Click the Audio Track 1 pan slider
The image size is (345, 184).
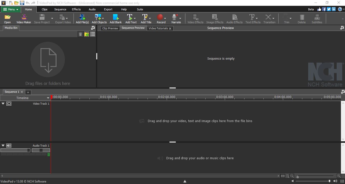[x=41, y=150]
